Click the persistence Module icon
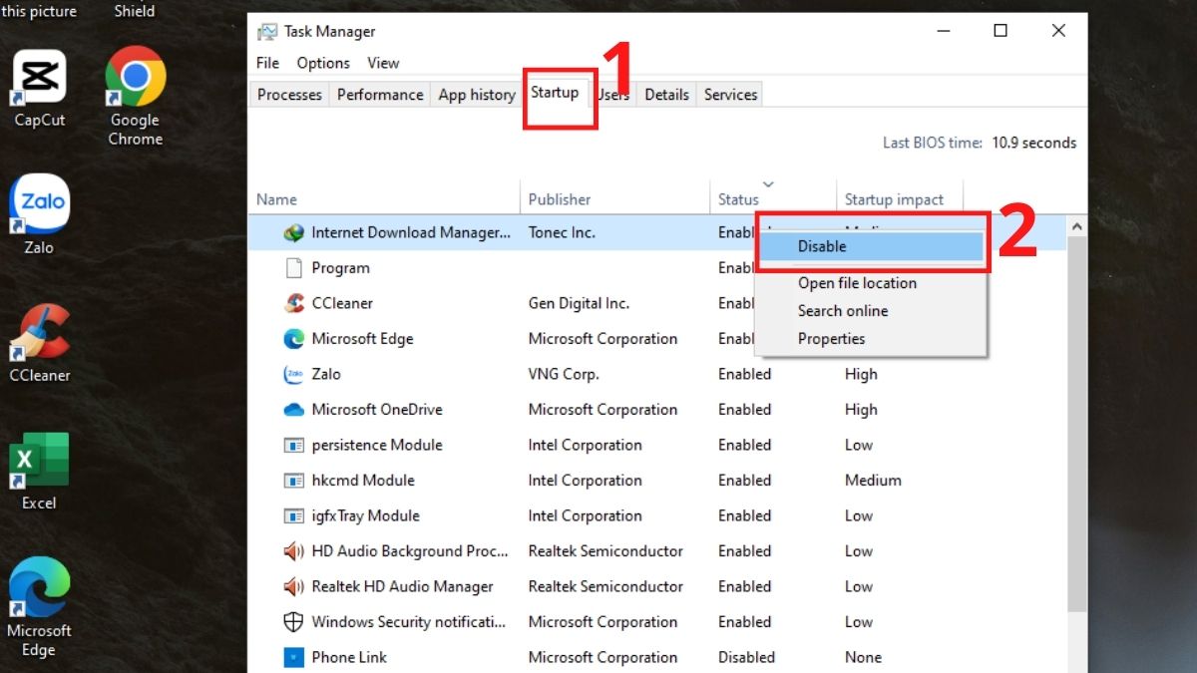The image size is (1197, 673). (x=293, y=445)
